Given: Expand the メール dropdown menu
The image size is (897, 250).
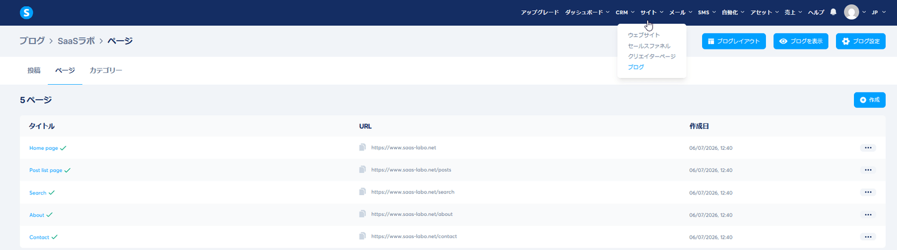Looking at the screenshot, I should [x=681, y=12].
